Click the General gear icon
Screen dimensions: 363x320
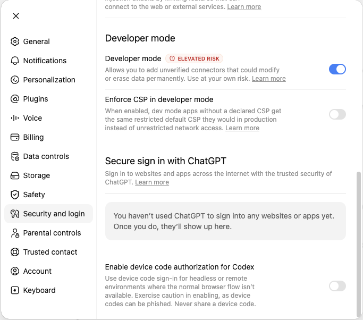tap(15, 41)
